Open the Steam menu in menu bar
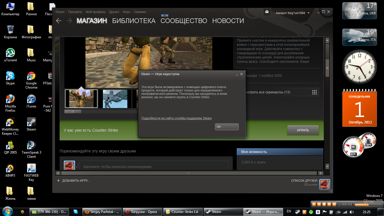The height and width of the screenshot is (216, 384). tap(60, 12)
